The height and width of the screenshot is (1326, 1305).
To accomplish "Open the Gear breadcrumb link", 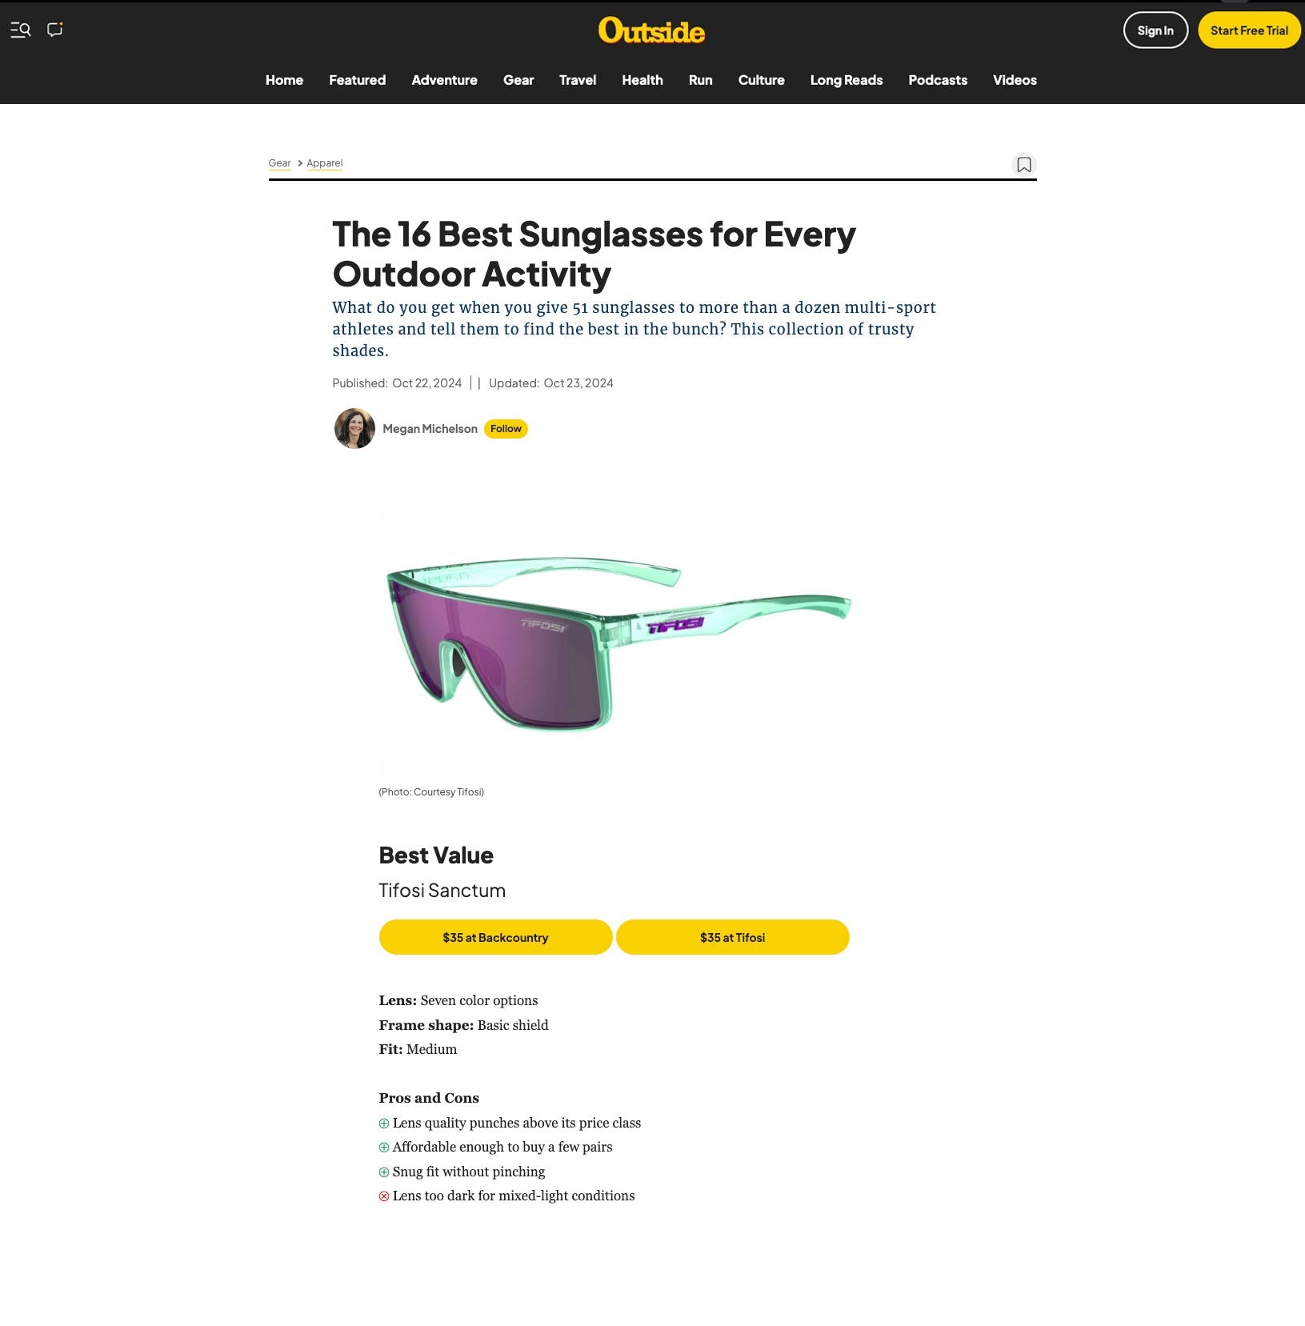I will pos(279,163).
